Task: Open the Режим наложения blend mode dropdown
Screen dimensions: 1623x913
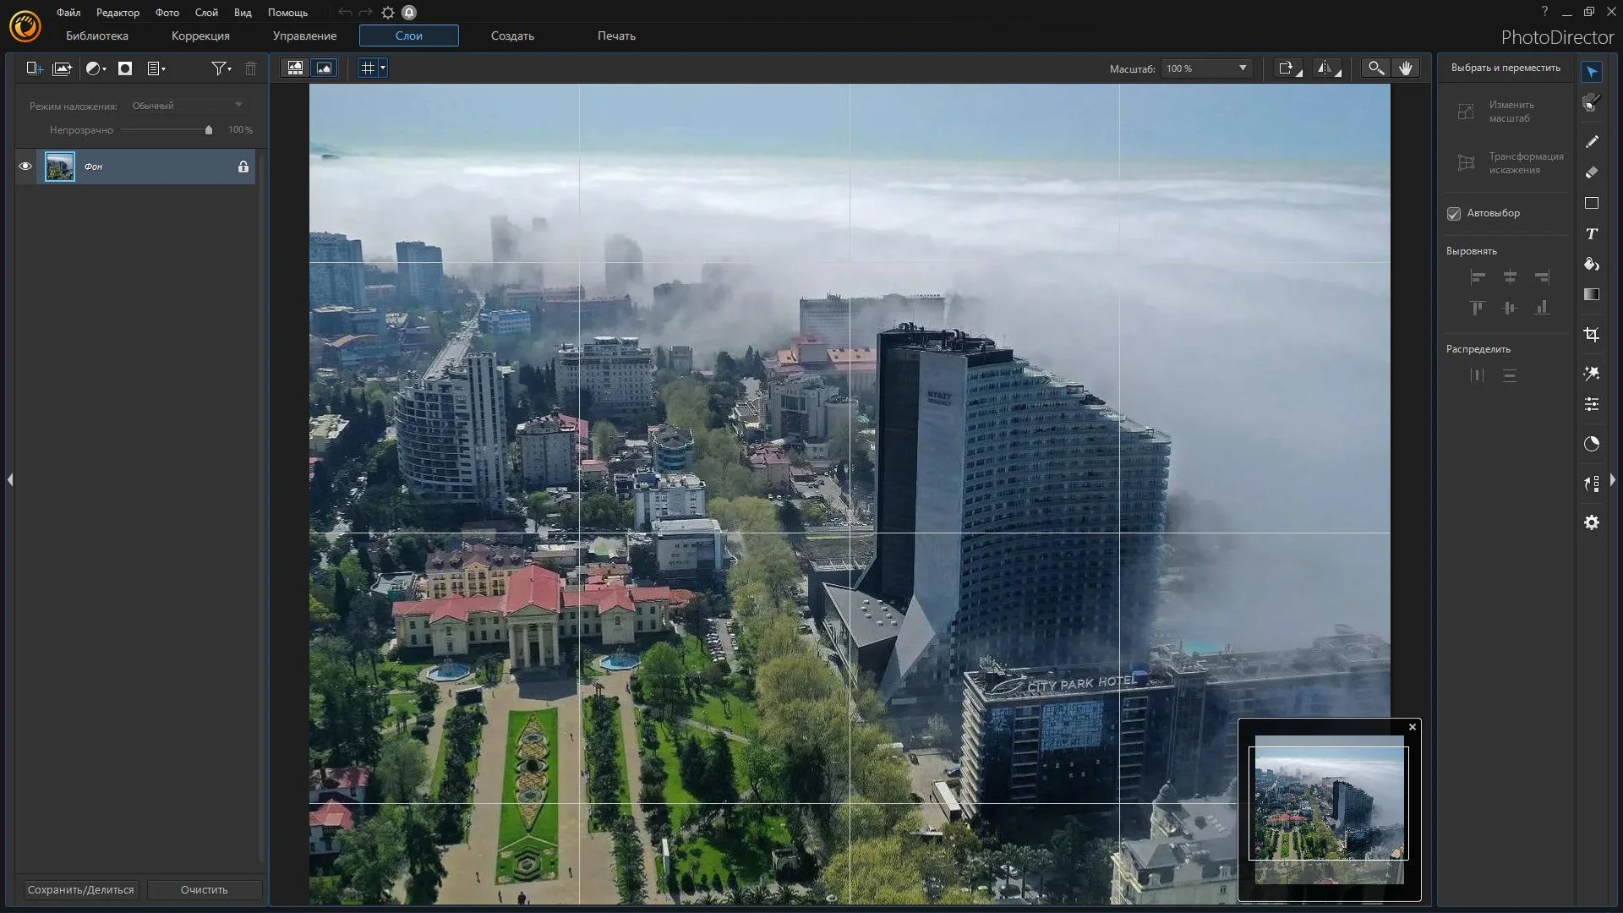Action: coord(188,106)
